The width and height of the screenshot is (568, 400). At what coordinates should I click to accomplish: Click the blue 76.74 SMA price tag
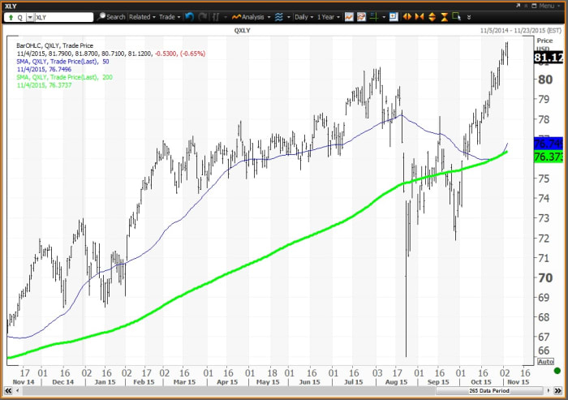(x=549, y=144)
